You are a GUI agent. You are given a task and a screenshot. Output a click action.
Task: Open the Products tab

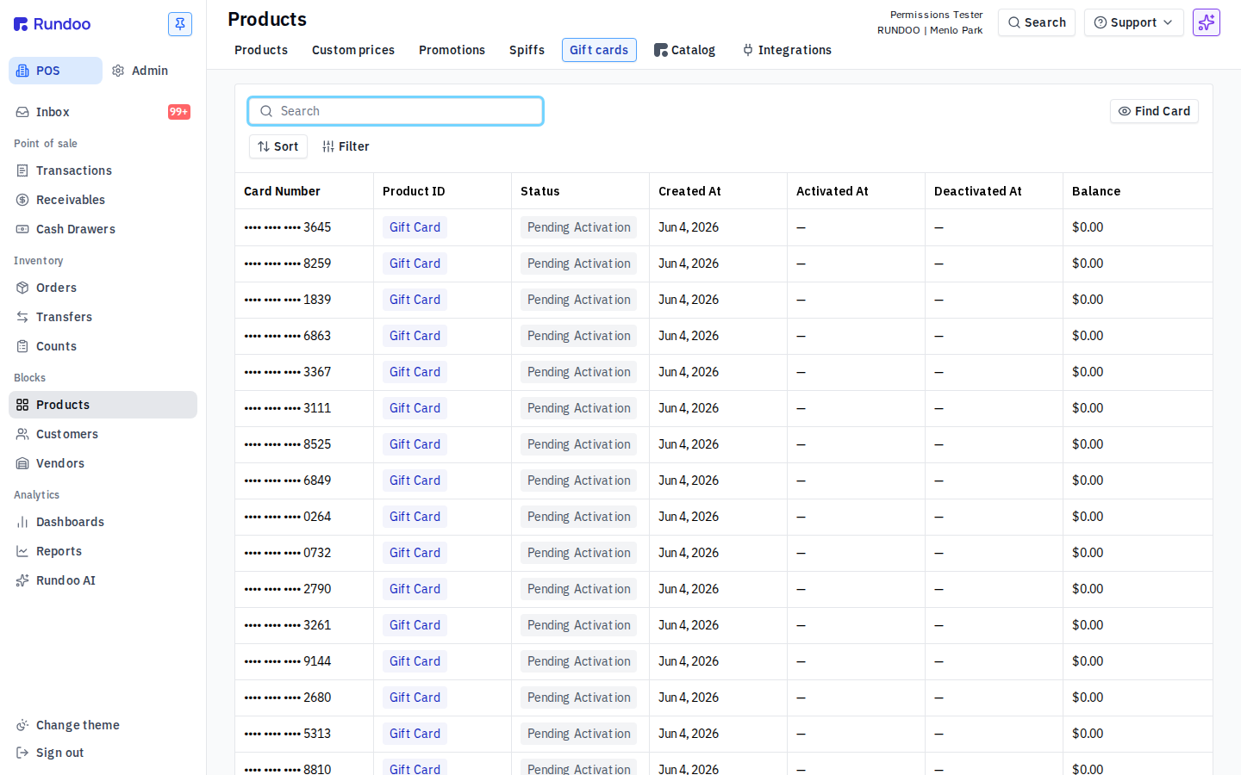tap(261, 50)
